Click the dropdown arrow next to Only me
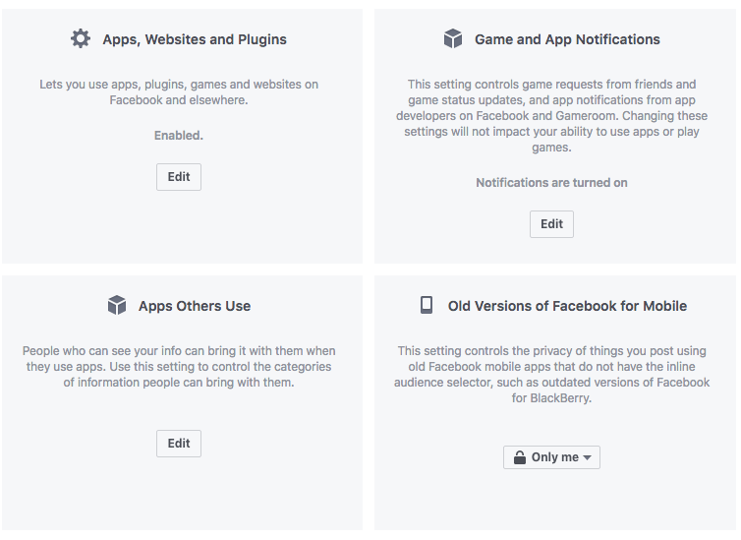Viewport: 741px width, 540px height. coord(587,457)
